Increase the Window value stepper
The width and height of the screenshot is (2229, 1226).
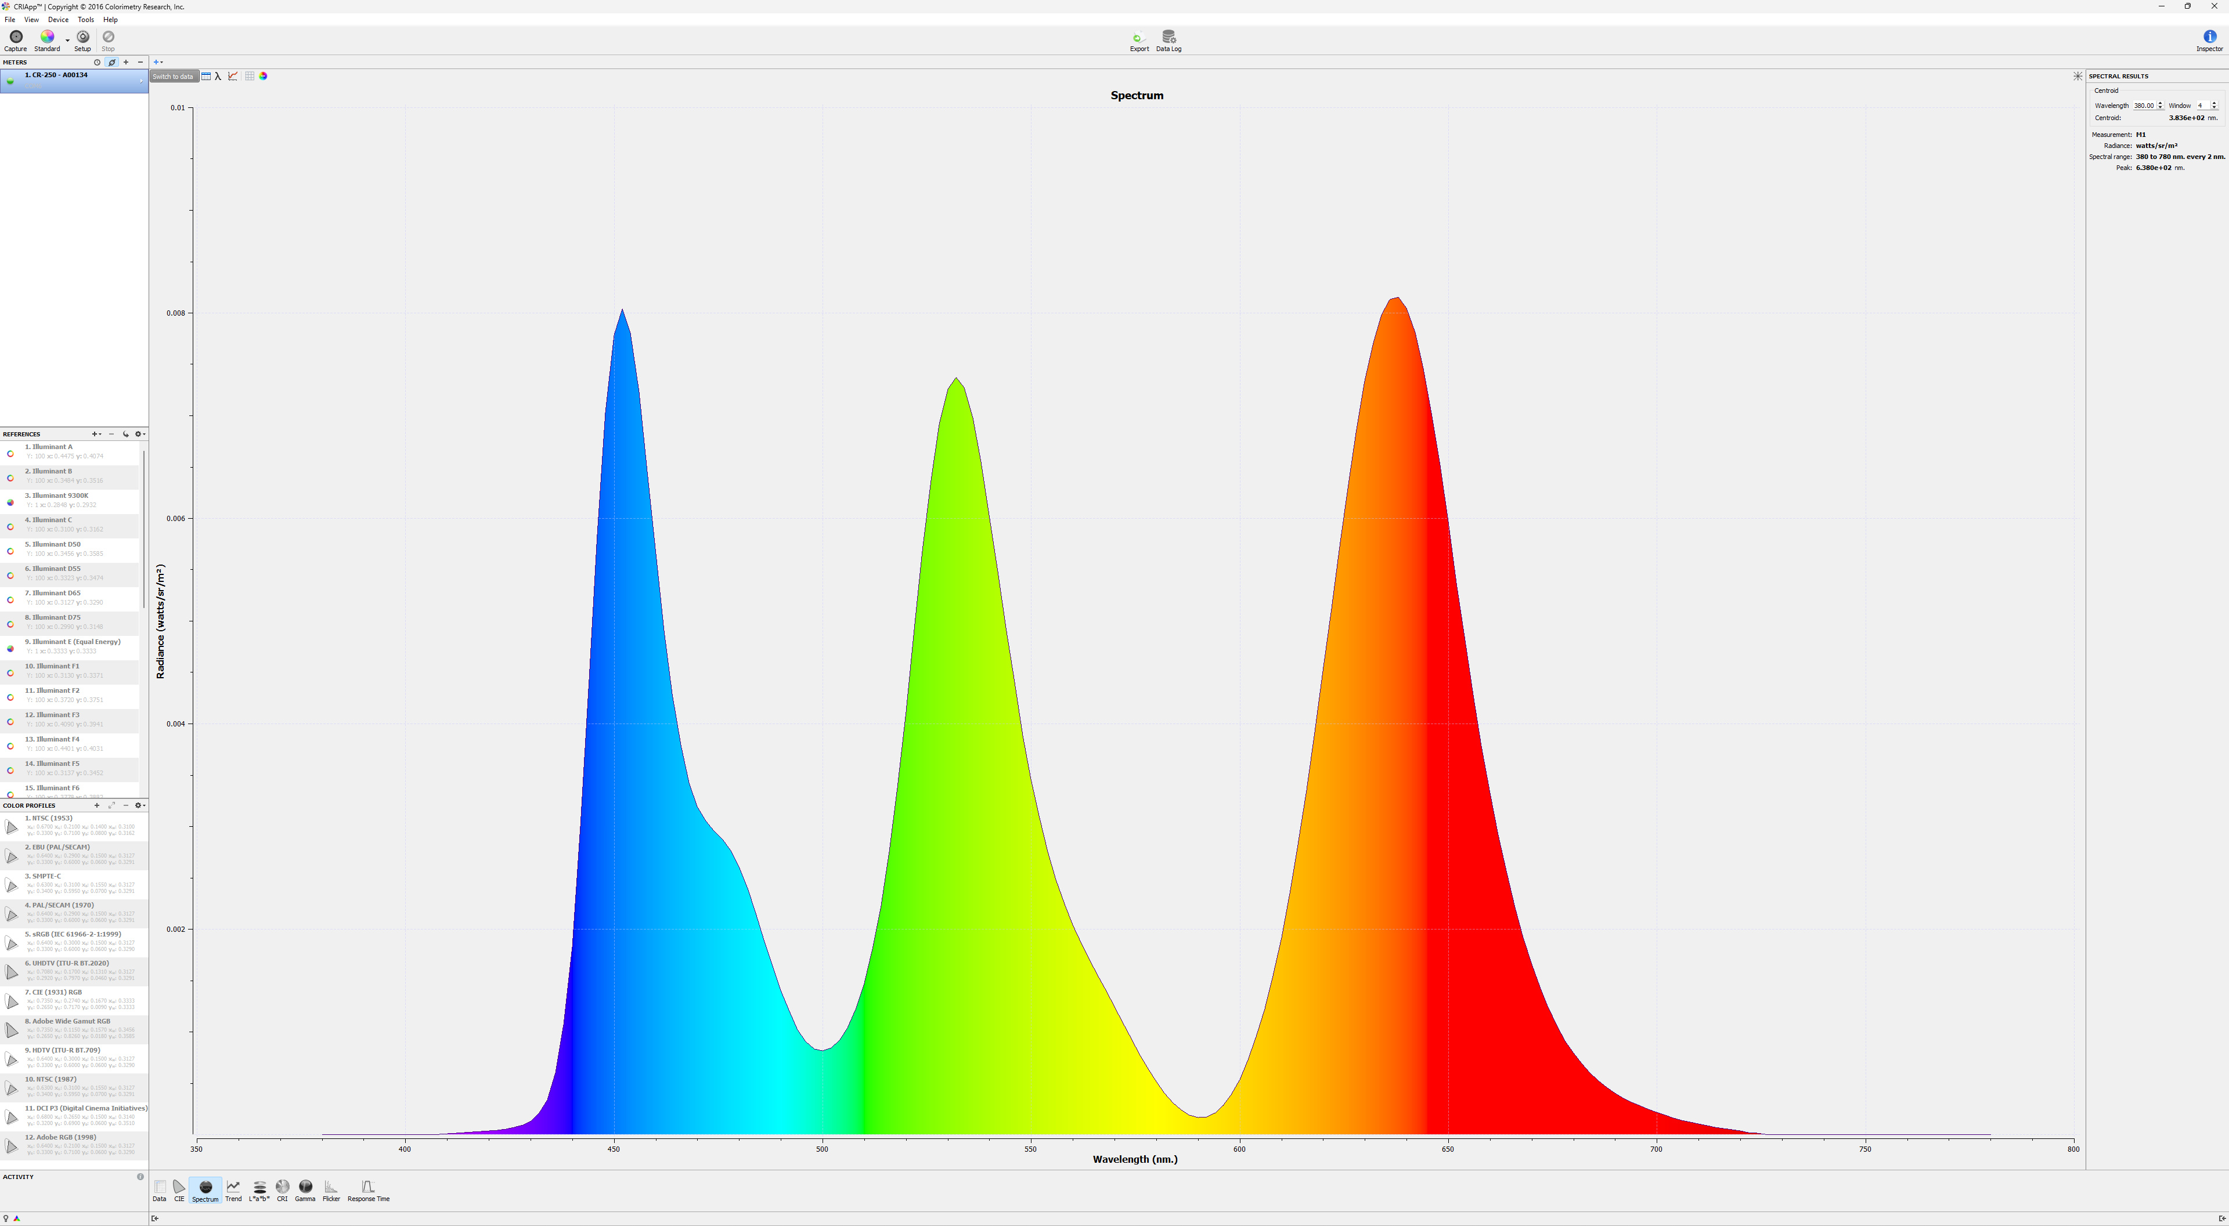(2214, 103)
